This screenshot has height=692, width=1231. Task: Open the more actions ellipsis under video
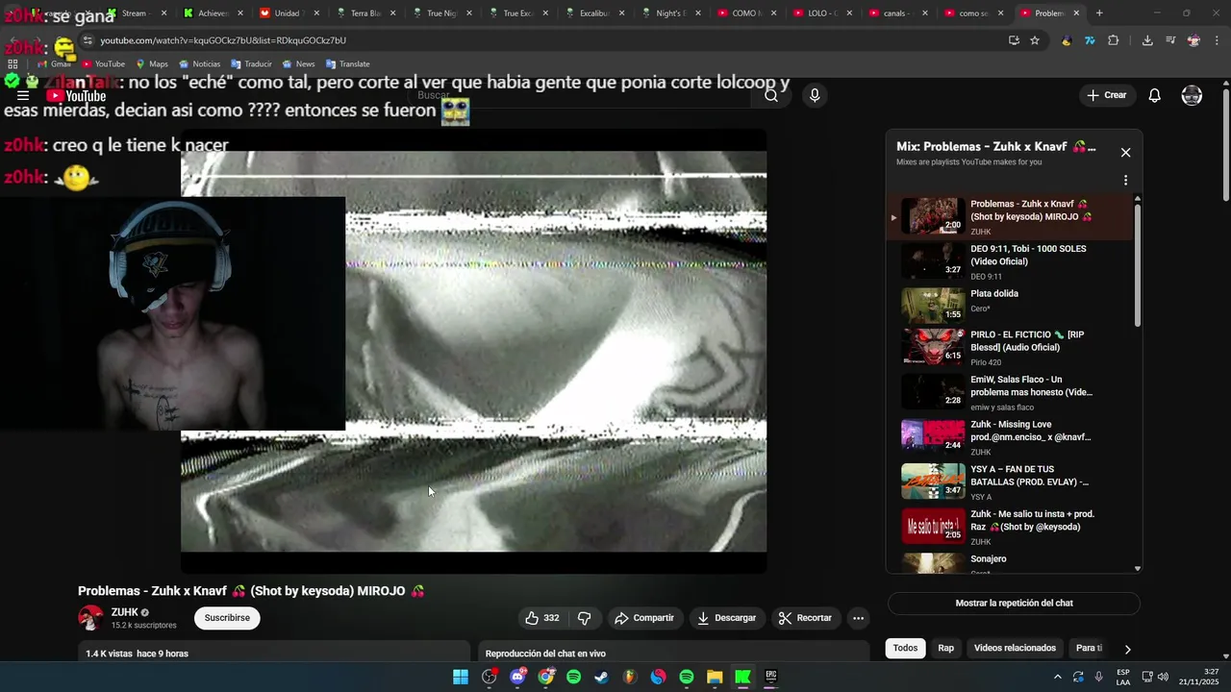click(x=859, y=618)
